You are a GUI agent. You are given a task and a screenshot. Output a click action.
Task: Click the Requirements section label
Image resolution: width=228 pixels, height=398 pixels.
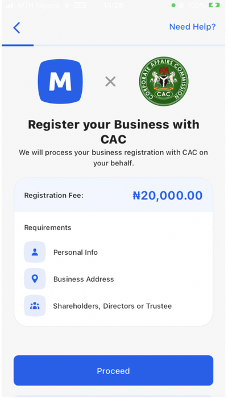click(x=48, y=227)
